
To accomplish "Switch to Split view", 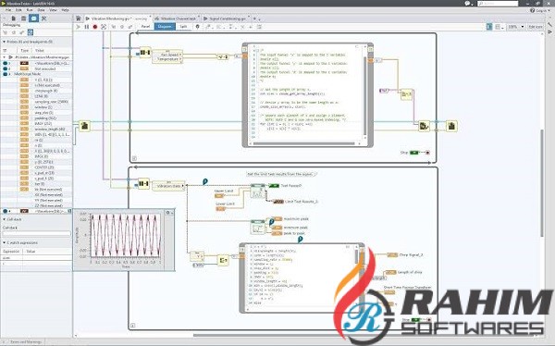I will point(183,27).
